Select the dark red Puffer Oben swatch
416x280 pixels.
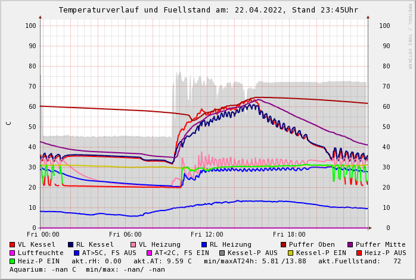(x=283, y=245)
